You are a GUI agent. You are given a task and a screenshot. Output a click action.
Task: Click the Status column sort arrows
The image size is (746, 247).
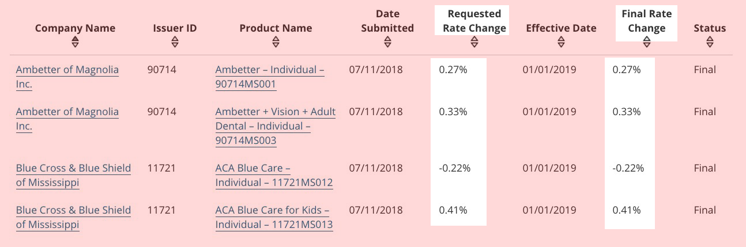pos(710,42)
